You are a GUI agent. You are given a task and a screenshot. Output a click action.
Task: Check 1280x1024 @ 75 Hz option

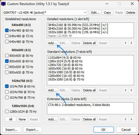coord(7,112)
